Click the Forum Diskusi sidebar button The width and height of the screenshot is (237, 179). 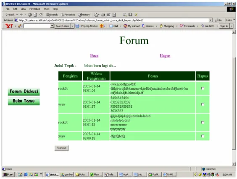(x=24, y=91)
